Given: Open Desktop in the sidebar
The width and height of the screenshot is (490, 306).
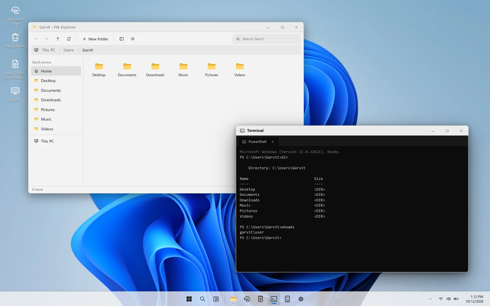Looking at the screenshot, I should point(56,80).
